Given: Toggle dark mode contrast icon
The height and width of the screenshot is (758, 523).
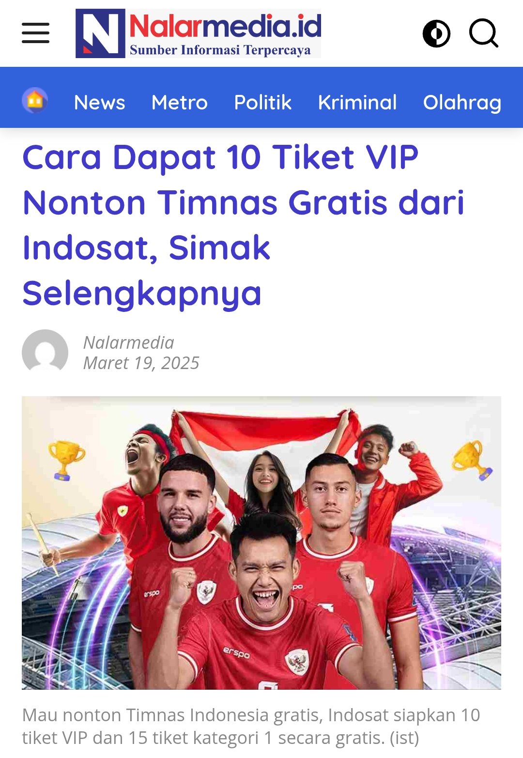Looking at the screenshot, I should [x=436, y=33].
